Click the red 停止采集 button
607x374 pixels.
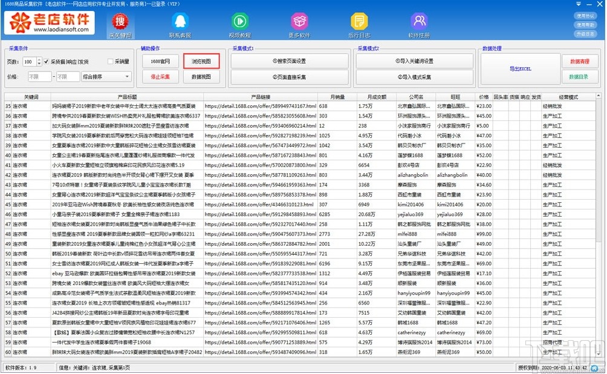[x=160, y=77]
